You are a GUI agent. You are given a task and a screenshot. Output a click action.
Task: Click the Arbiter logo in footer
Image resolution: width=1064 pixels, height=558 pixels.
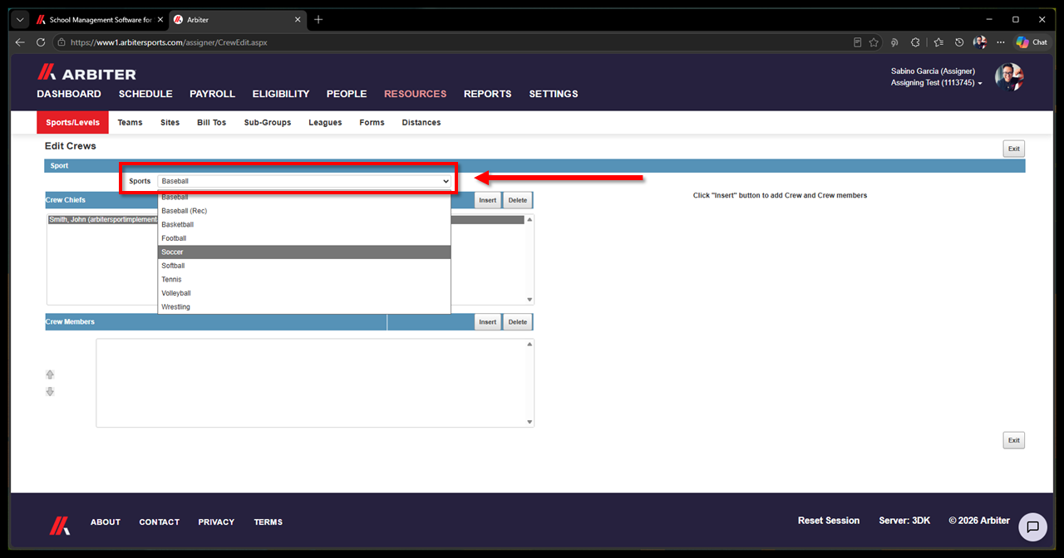pos(58,524)
